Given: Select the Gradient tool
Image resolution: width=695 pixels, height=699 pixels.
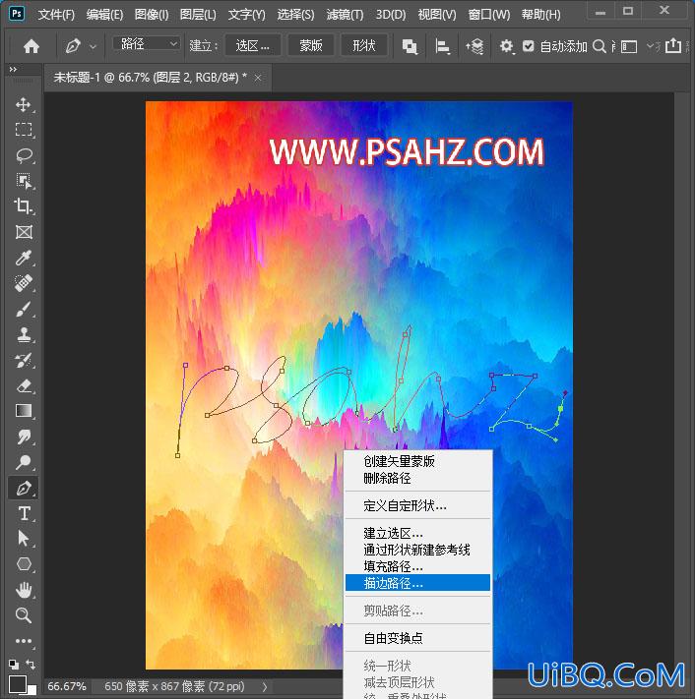Looking at the screenshot, I should click(24, 411).
